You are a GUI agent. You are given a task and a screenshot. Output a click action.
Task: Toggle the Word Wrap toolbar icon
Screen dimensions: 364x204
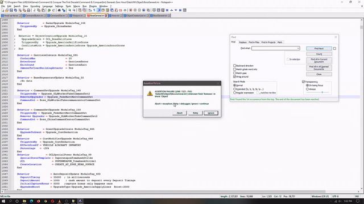click(90, 10)
